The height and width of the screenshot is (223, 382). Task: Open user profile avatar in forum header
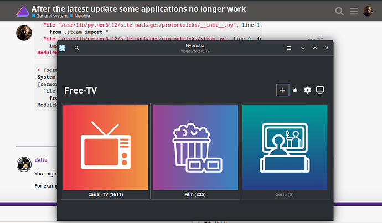pyautogui.click(x=368, y=11)
